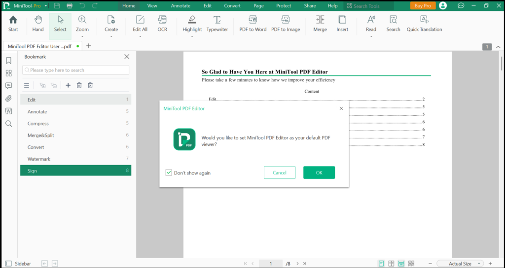The image size is (505, 268).
Task: Open the comments sidebar icon
Action: pyautogui.click(x=9, y=86)
